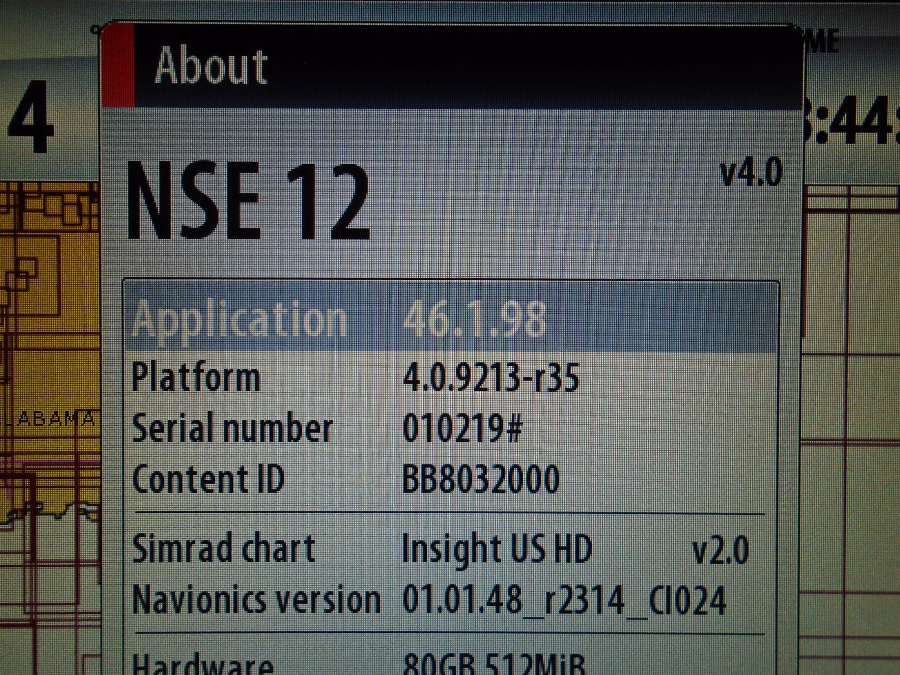Click the red accent block beside About
Image resolution: width=900 pixels, height=675 pixels.
(119, 65)
